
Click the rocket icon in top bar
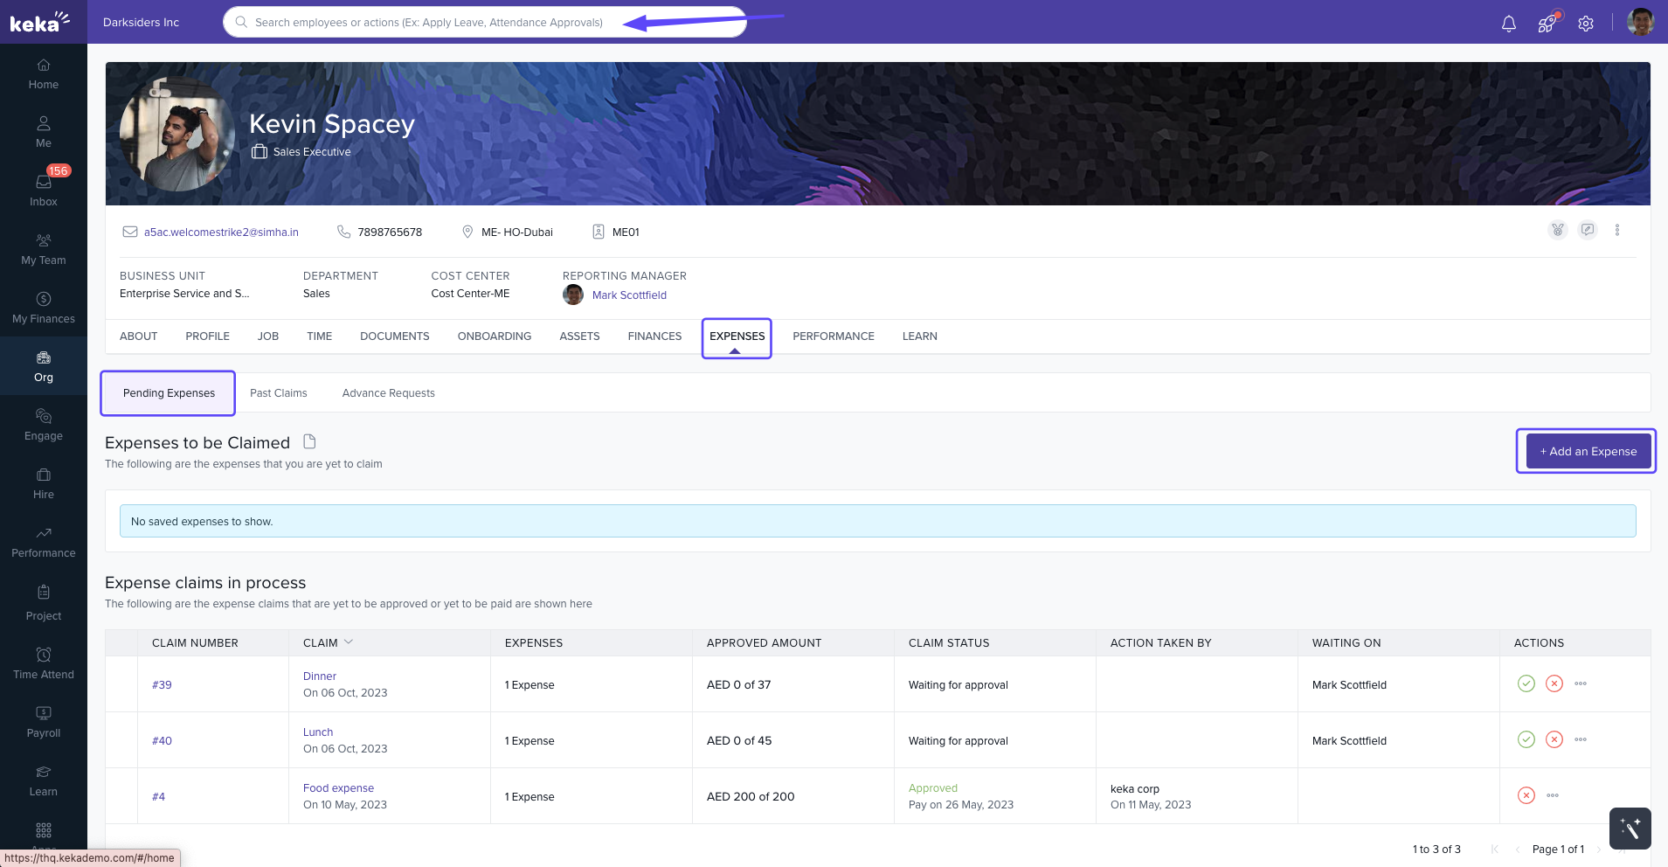(1547, 24)
